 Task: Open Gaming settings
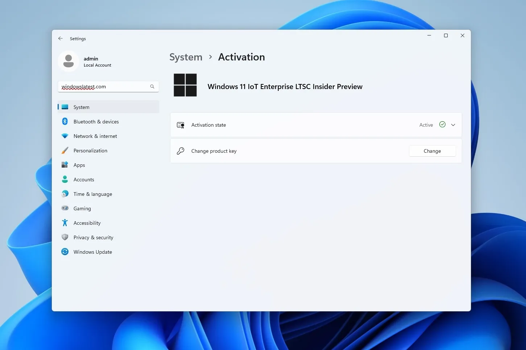click(82, 208)
